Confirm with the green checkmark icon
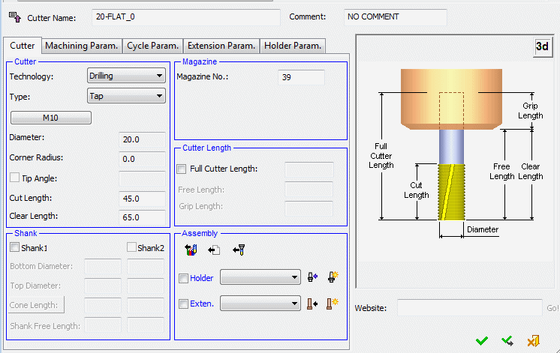The width and height of the screenshot is (560, 353). coord(482,341)
